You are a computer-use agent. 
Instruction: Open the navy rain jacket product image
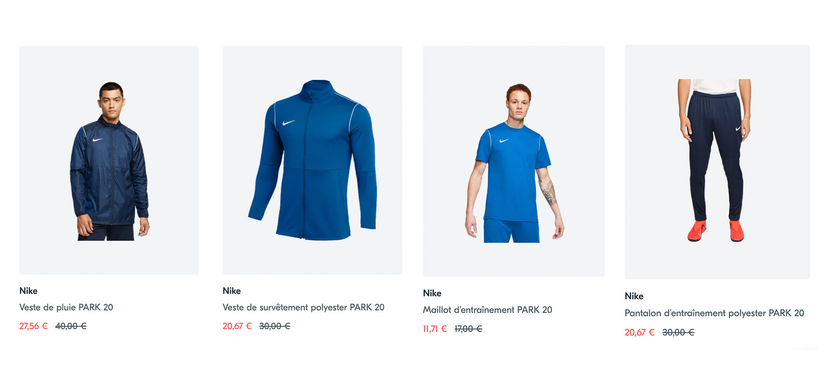109,160
